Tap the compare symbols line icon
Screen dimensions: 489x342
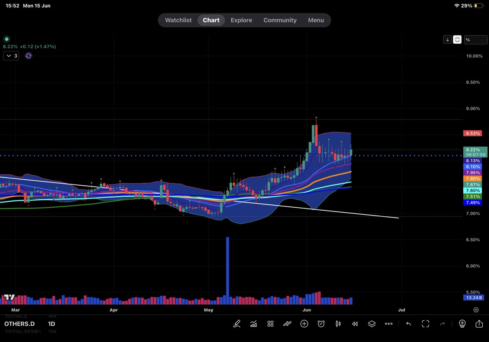coord(287,324)
